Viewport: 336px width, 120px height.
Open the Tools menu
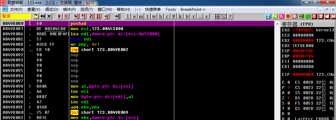(x=171, y=9)
